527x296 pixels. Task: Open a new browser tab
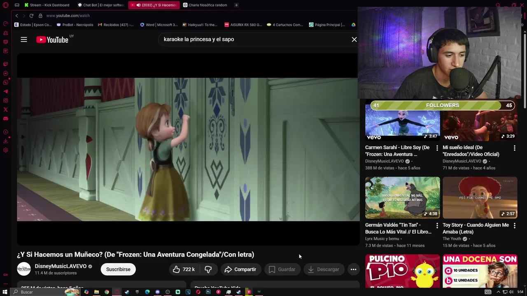coord(236,5)
